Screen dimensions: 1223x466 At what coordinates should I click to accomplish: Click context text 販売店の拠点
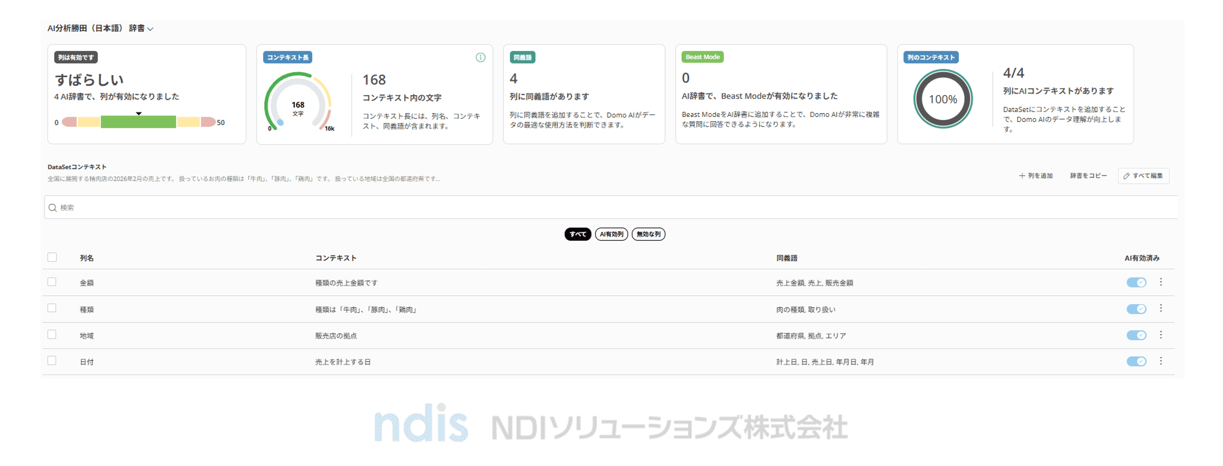pyautogui.click(x=336, y=336)
